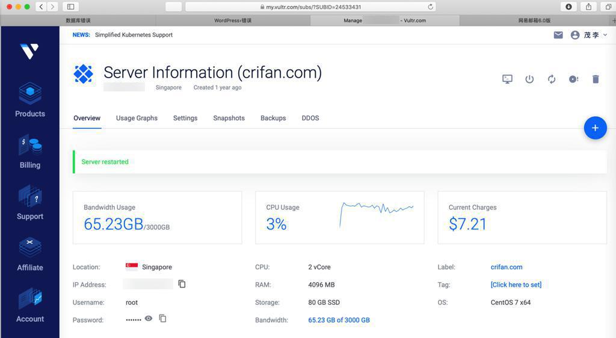Click the server power stop icon

pyautogui.click(x=529, y=79)
